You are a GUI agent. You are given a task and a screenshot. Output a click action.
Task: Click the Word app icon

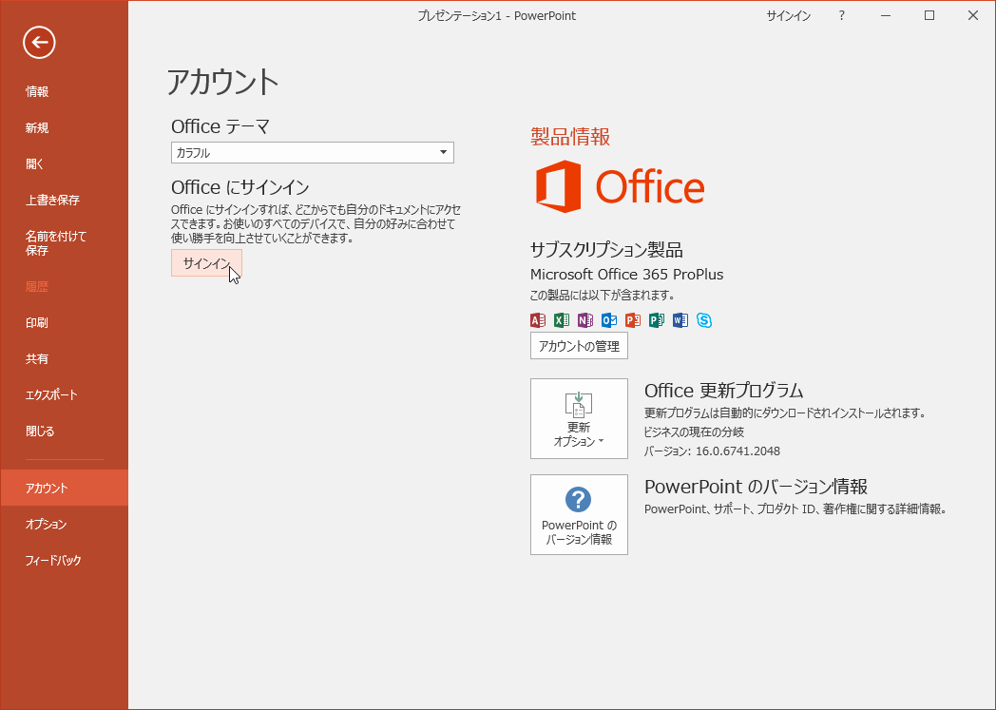pyautogui.click(x=680, y=320)
